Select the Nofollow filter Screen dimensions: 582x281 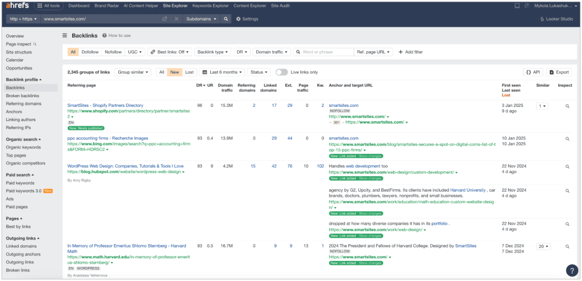click(x=113, y=52)
